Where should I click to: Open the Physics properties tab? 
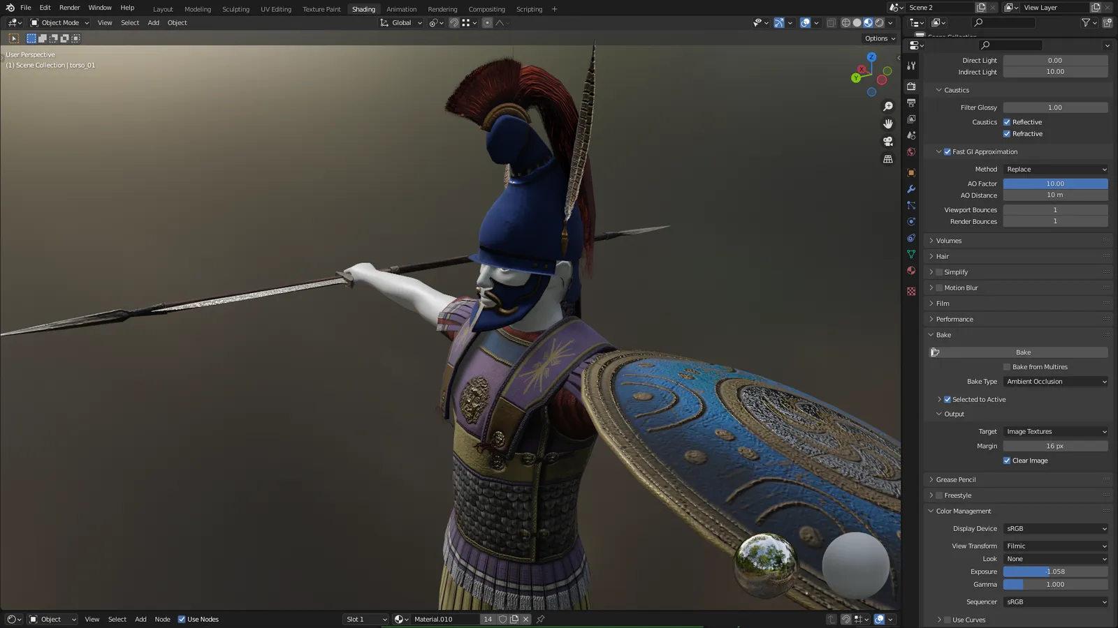(911, 221)
